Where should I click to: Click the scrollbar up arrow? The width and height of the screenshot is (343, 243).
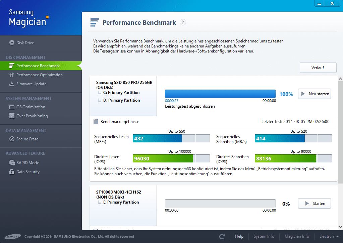tap(340, 79)
